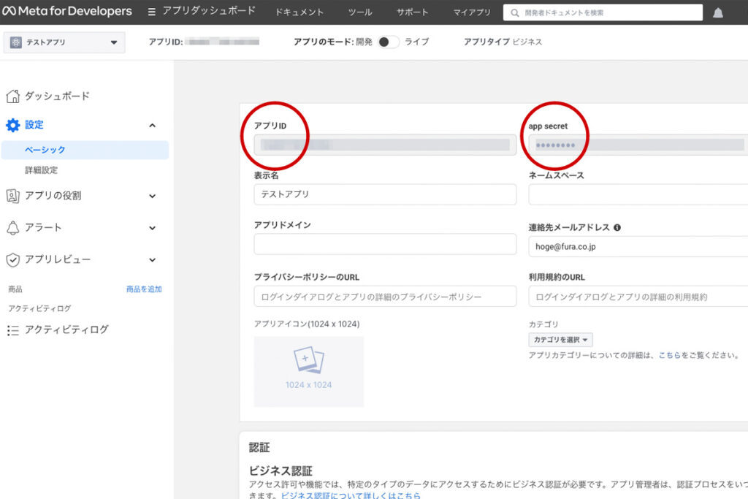Click the contact email info icon
This screenshot has height=499, width=748.
pos(617,227)
